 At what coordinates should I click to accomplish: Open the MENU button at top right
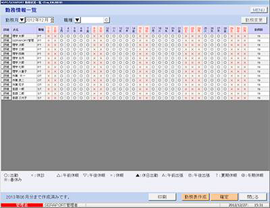point(258,10)
